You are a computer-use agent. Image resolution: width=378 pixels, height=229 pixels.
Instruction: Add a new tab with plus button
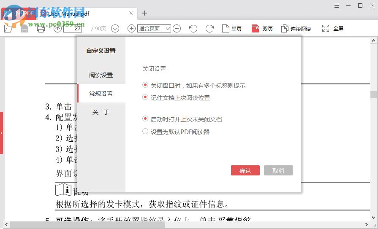[x=144, y=13]
